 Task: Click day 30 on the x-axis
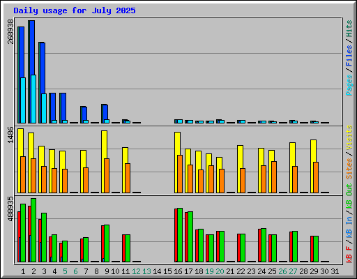point(324,271)
